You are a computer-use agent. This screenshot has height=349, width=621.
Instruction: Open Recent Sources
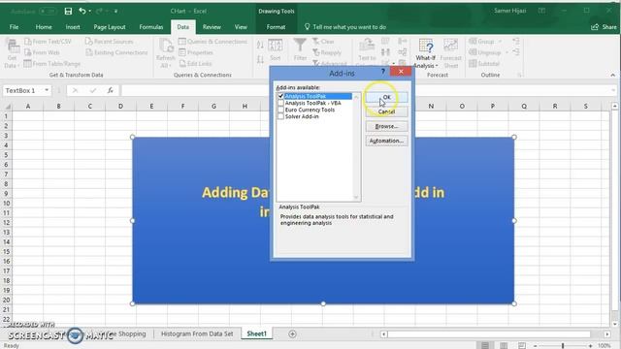tap(110, 41)
